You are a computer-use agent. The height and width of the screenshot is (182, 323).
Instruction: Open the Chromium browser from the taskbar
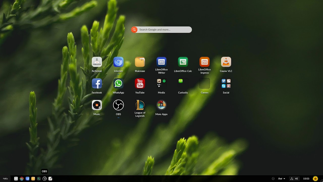tap(28, 179)
